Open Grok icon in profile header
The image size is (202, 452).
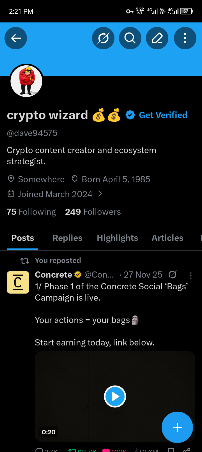(103, 38)
